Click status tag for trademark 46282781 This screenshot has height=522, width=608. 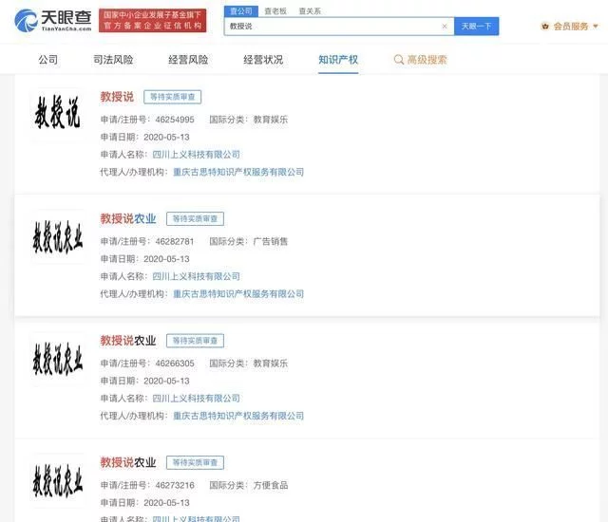tap(195, 219)
